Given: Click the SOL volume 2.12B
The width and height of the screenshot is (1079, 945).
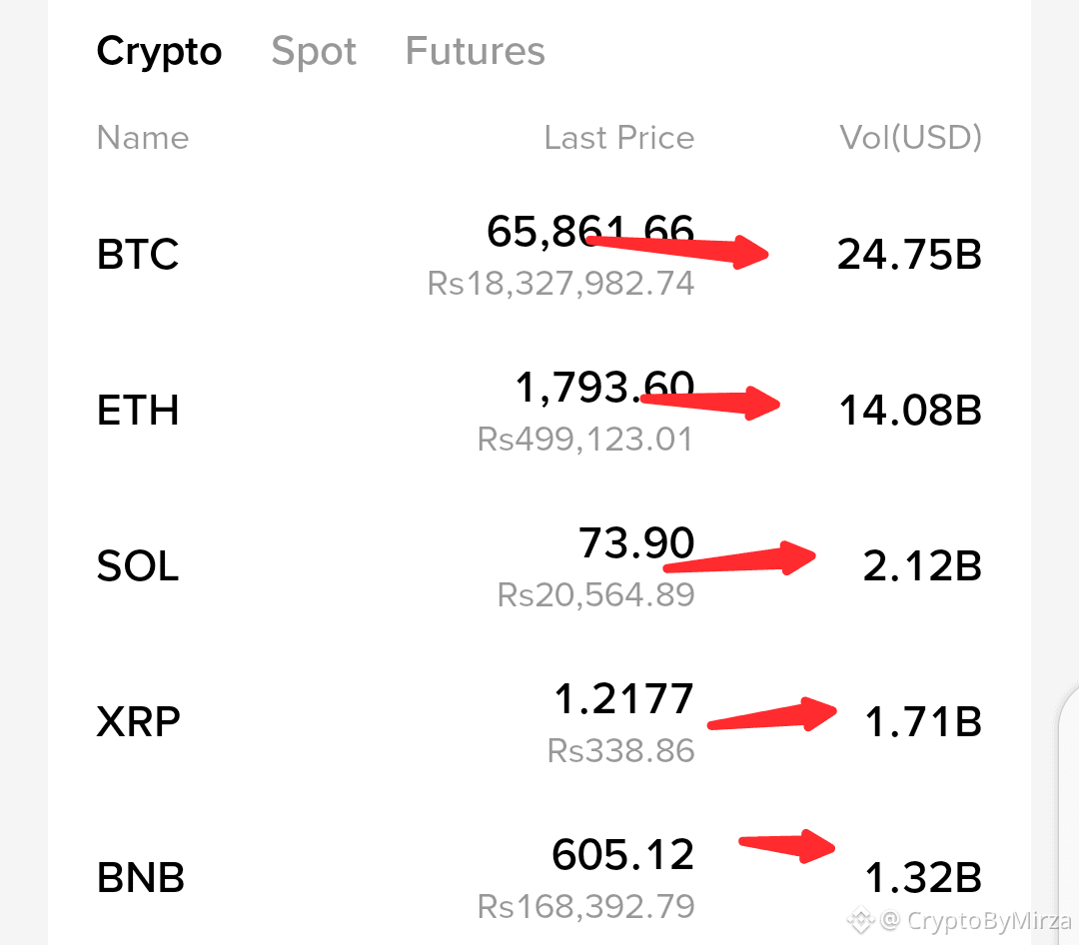Looking at the screenshot, I should pos(922,566).
